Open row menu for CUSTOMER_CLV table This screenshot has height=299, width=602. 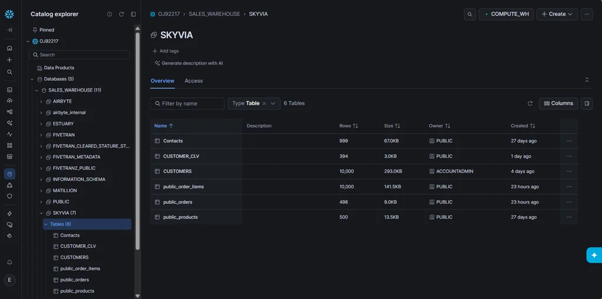click(569, 156)
